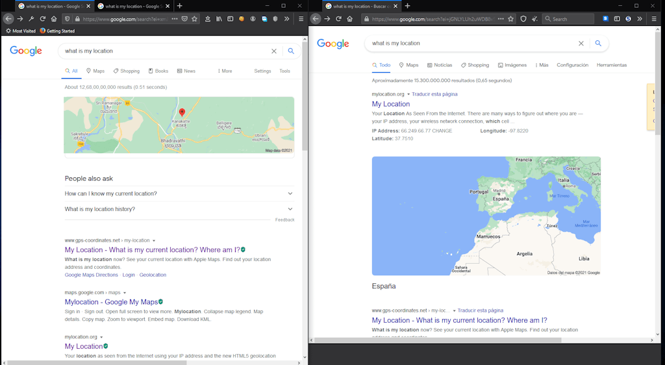This screenshot has width=665, height=365.
Task: Select the Shopping tab on left Google page
Action: tap(127, 71)
